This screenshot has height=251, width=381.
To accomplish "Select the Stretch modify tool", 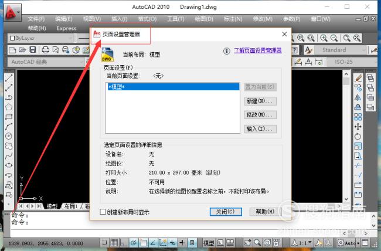I will [358, 156].
